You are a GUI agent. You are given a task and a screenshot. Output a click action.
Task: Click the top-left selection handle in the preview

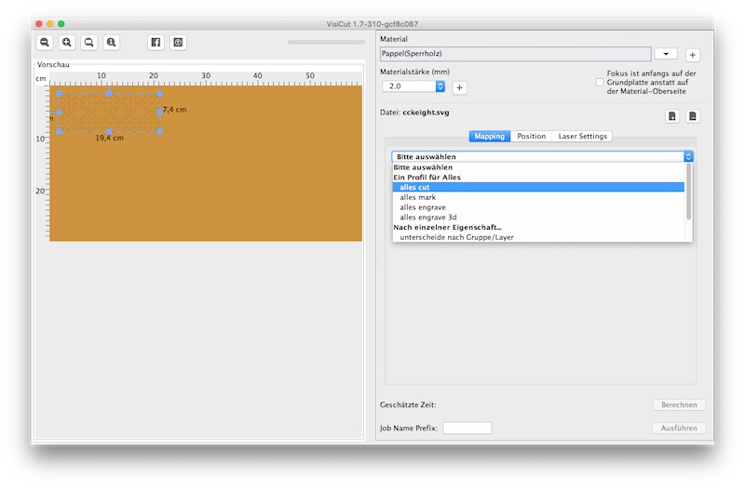coord(60,94)
